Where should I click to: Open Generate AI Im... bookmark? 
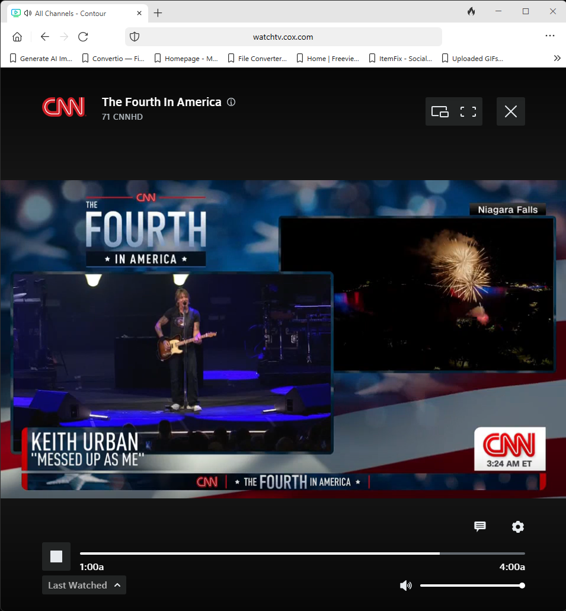tap(41, 59)
